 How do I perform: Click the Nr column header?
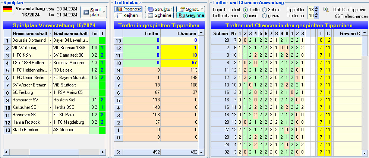click(233, 34)
